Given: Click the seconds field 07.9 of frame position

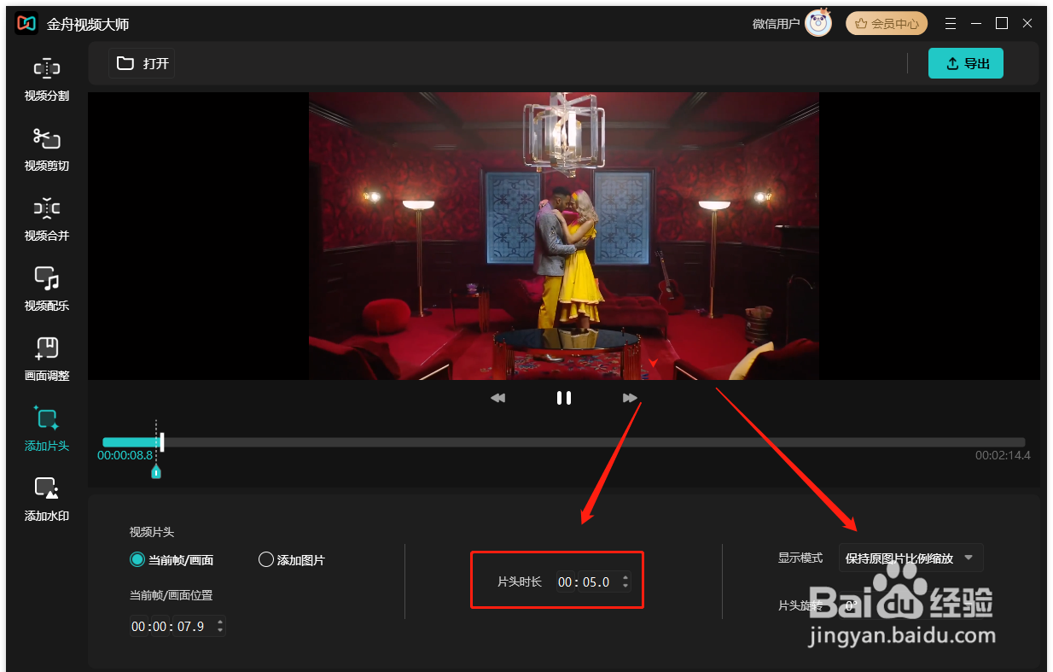Looking at the screenshot, I should pos(191,627).
